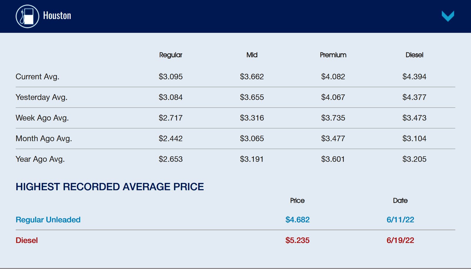
Task: Click the Highest Recorded Average Price heading
Action: (x=110, y=187)
